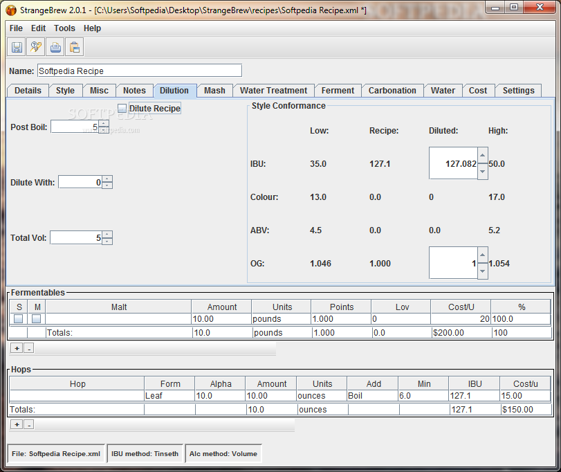Increase the Diluted IBU spinner

click(x=483, y=155)
